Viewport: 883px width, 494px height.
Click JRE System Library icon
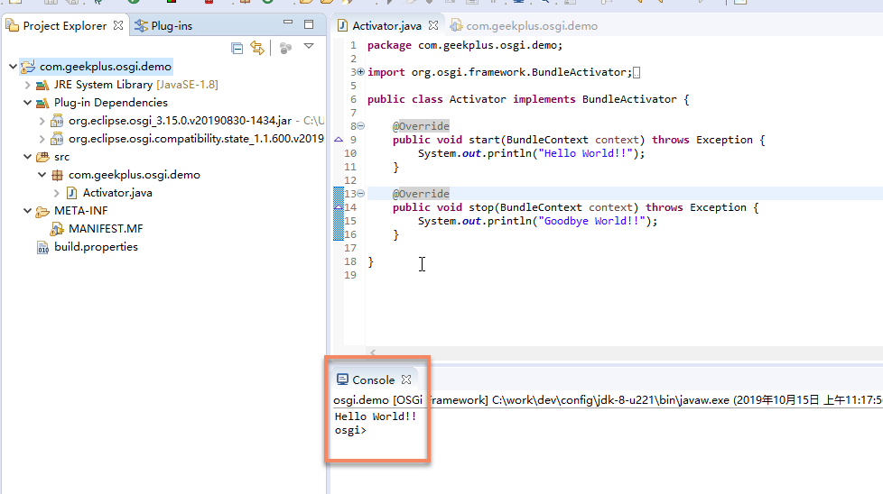pos(42,85)
